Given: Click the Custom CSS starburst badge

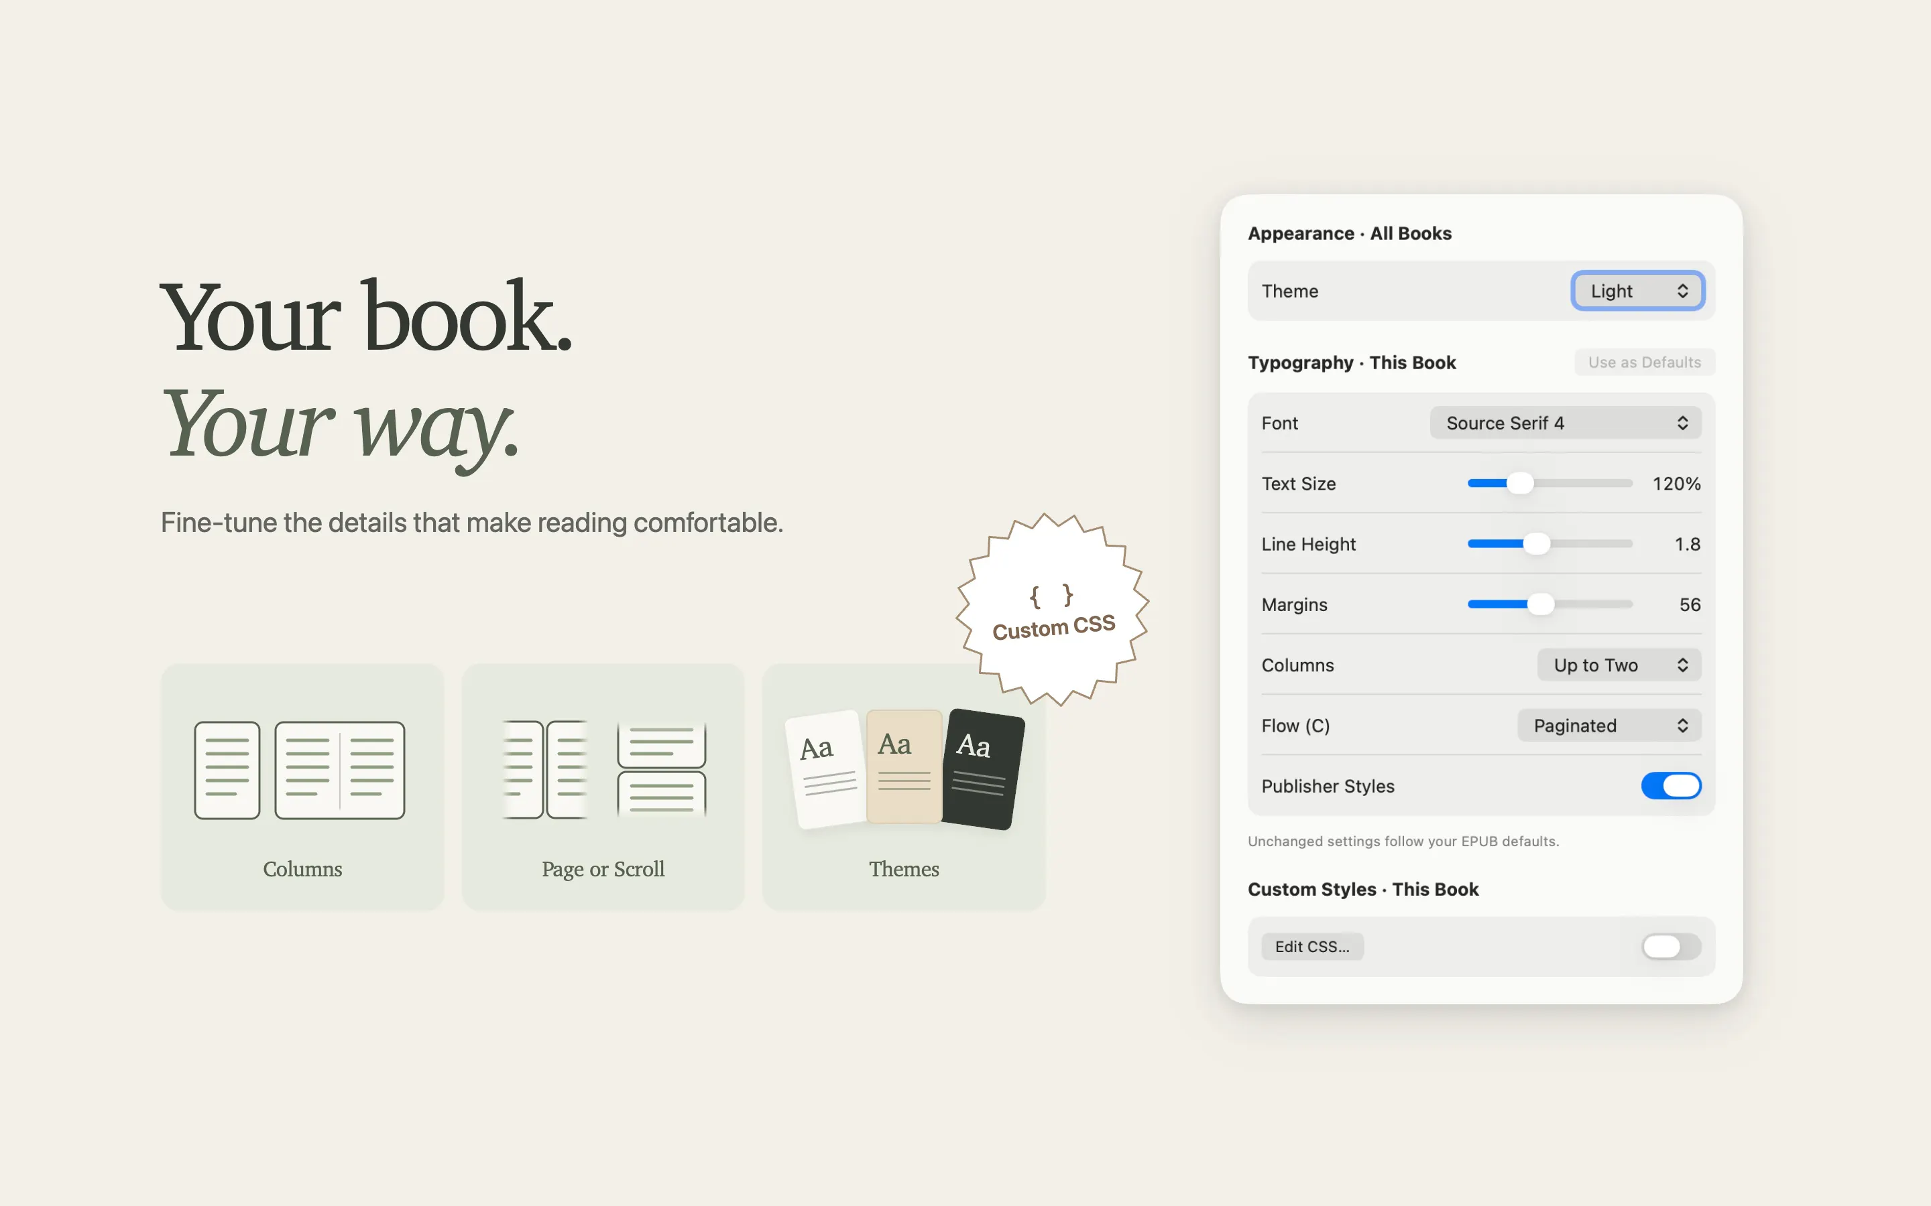Looking at the screenshot, I should coord(1053,610).
